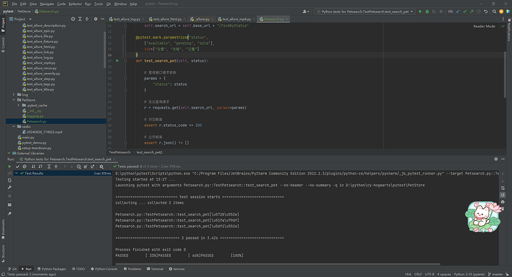Open the user account dropdown

point(306,12)
